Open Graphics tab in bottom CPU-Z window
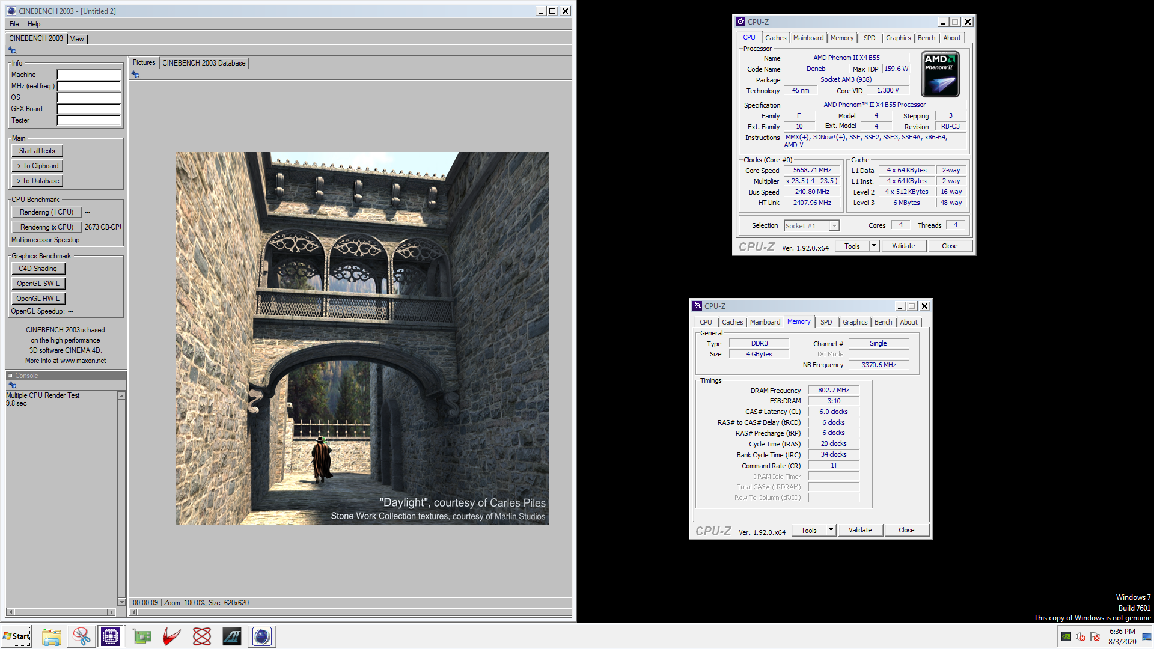This screenshot has width=1154, height=649. pyautogui.click(x=855, y=322)
